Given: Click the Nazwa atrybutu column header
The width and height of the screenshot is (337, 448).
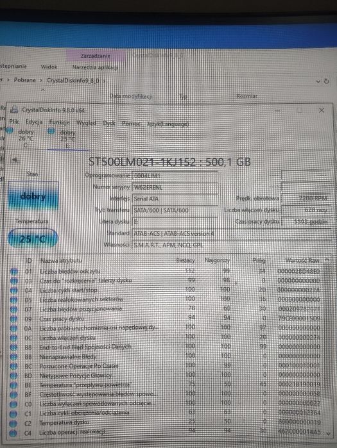Looking at the screenshot, I should 61,261.
